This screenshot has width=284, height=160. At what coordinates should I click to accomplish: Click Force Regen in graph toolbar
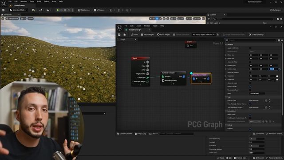[163, 35]
